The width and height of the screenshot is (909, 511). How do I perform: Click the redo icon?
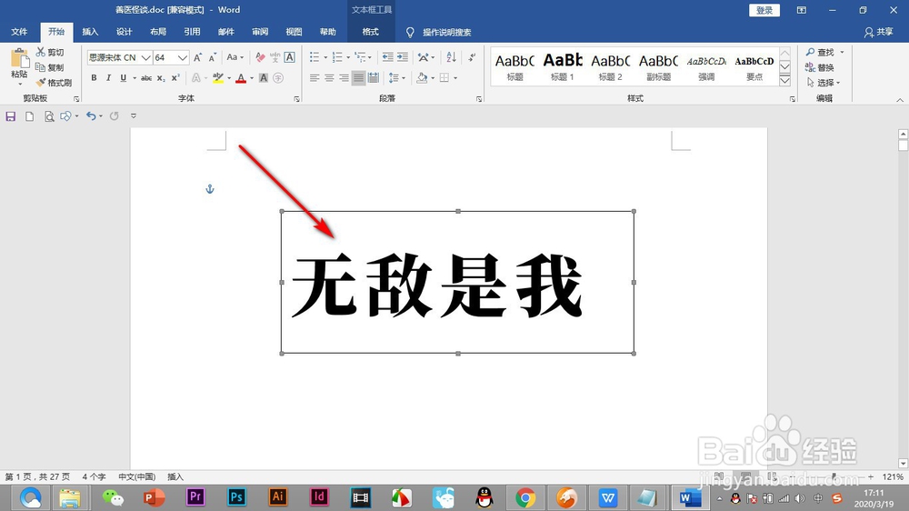click(x=115, y=116)
